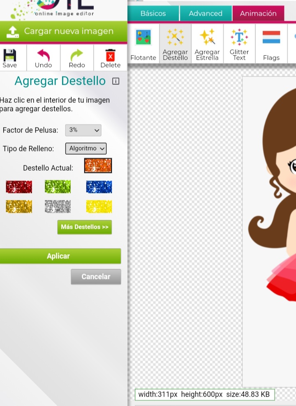The width and height of the screenshot is (296, 406).
Task: Click the Redo arrow icon
Action: click(x=77, y=56)
